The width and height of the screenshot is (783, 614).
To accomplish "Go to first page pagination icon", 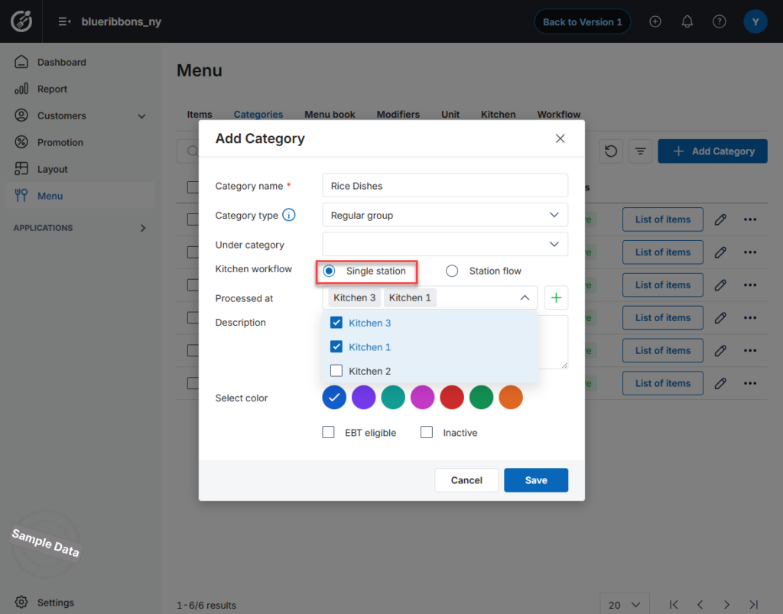I will [x=674, y=605].
